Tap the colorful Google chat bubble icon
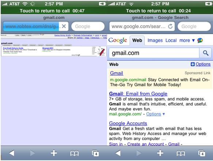This screenshot has width=213, height=161. click(x=200, y=40)
